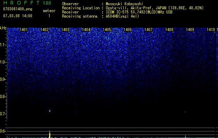Click the meteor count value 1
The width and height of the screenshot is (218, 138).
click(x=49, y=16)
